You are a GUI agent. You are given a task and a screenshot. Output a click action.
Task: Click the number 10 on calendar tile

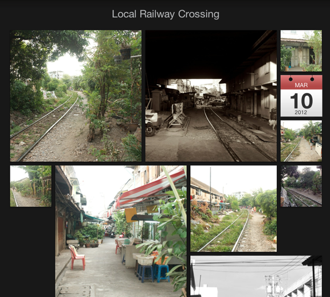tap(301, 101)
